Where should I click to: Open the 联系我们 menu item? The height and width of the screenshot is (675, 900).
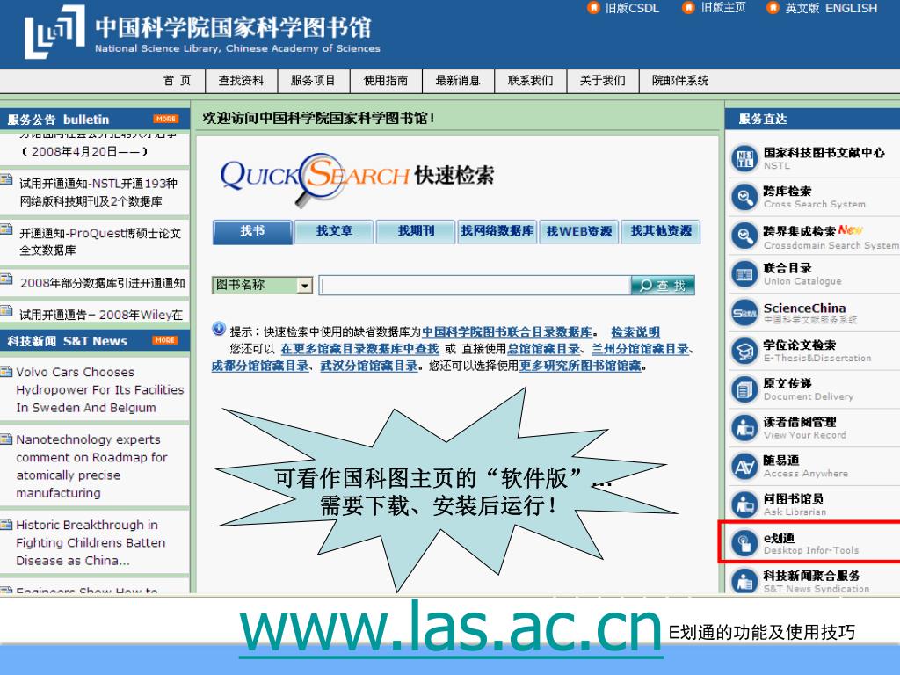[530, 80]
